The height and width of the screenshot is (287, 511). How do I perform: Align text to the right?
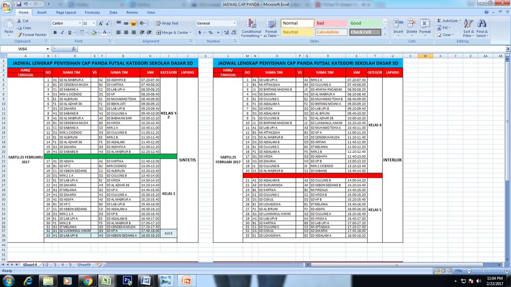point(133,32)
